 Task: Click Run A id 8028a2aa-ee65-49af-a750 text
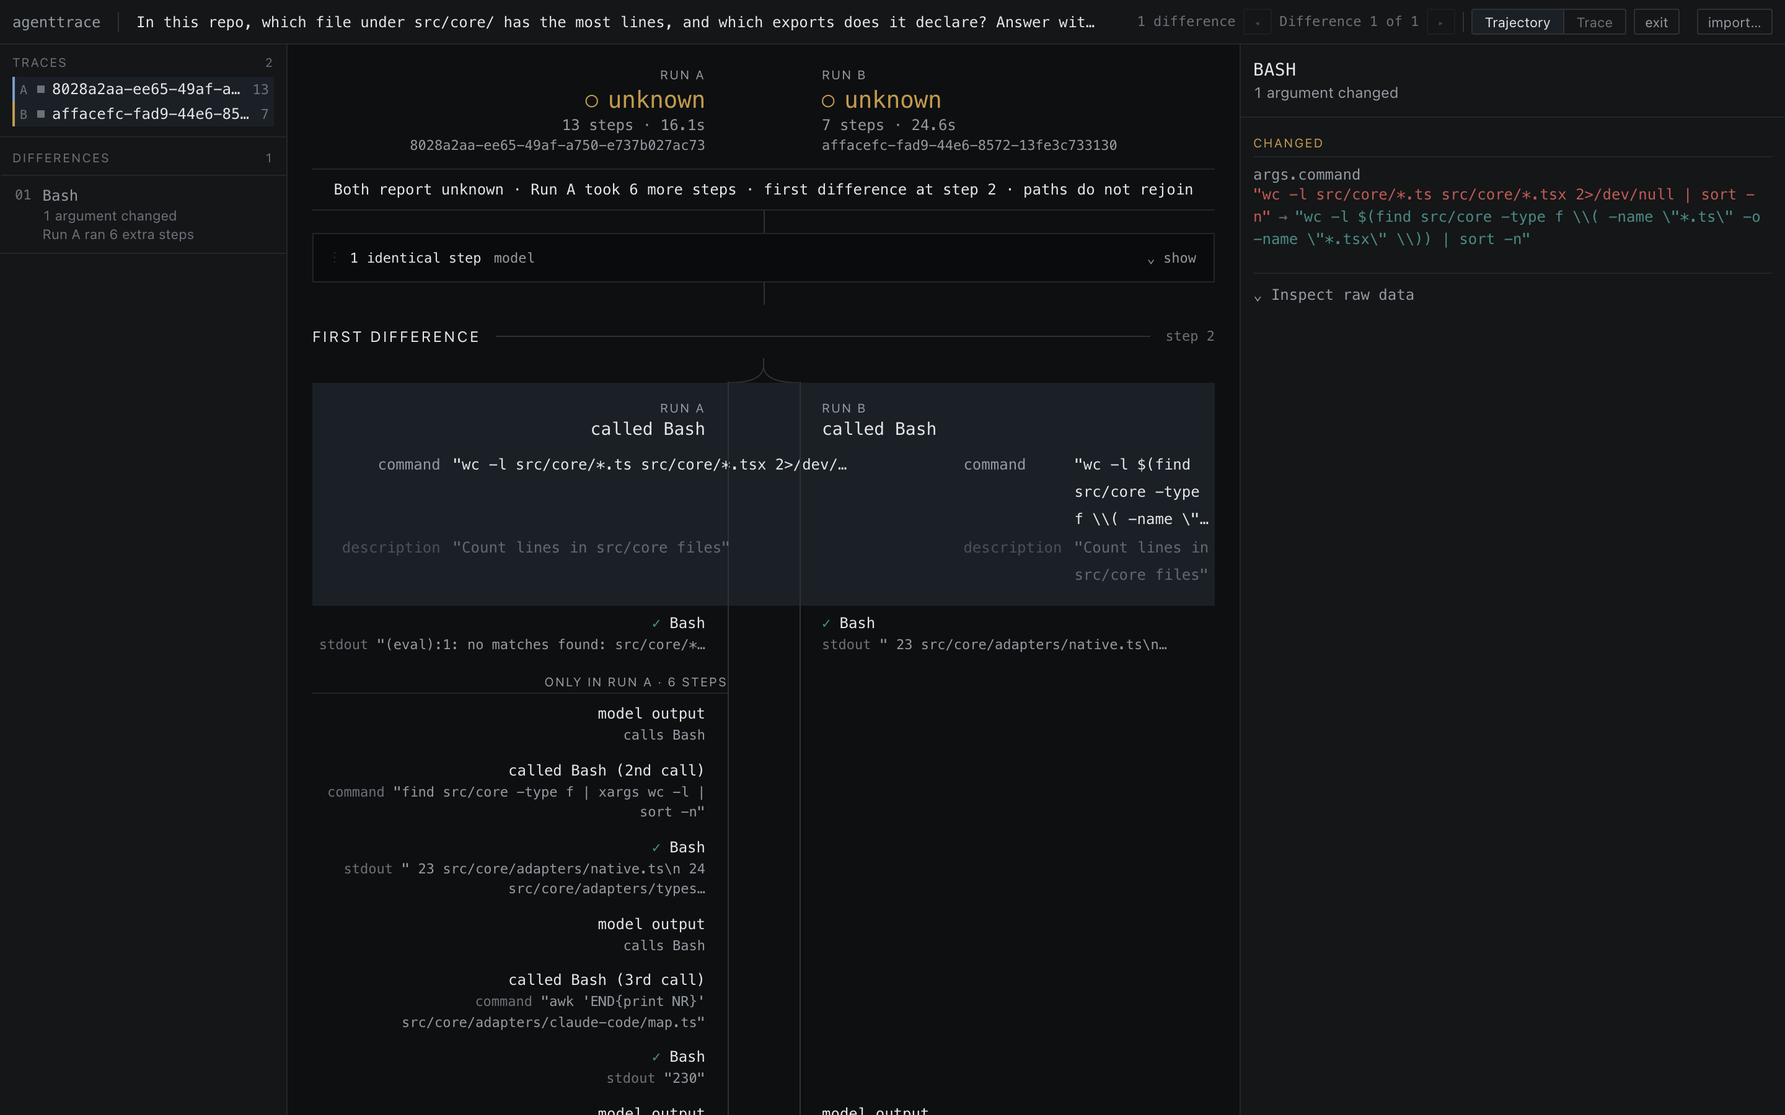click(x=558, y=146)
